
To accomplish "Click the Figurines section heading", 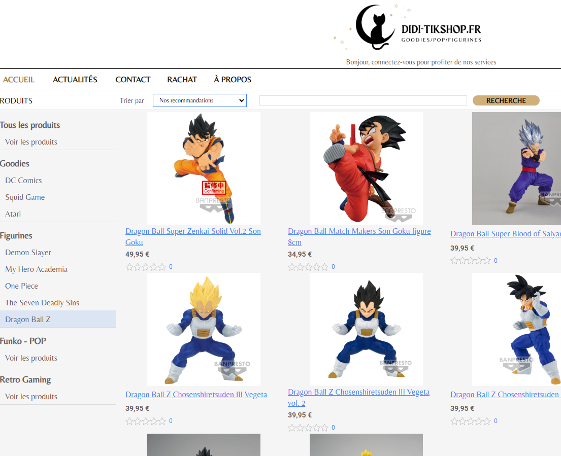I will pyautogui.click(x=16, y=236).
